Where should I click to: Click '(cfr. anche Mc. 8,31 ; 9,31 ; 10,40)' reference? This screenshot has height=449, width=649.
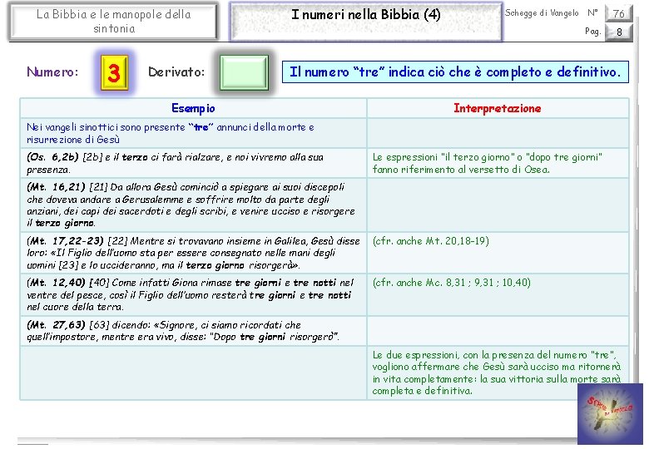click(x=451, y=283)
